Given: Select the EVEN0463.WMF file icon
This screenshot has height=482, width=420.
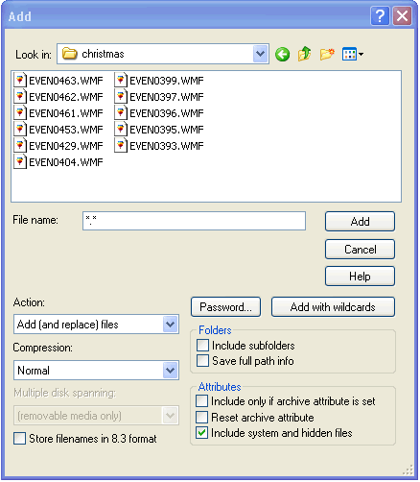Looking at the screenshot, I should (20, 80).
